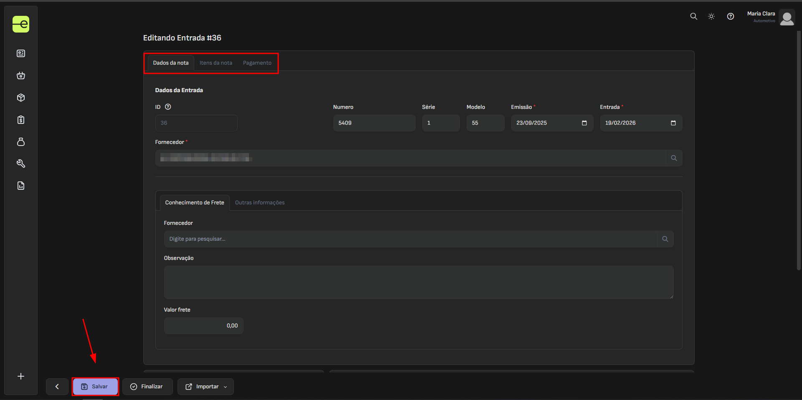Switch to the Pagamento tab

coord(257,63)
